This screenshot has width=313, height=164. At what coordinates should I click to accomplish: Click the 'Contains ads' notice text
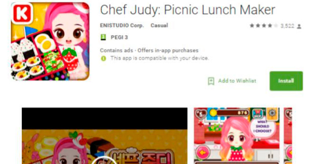point(116,50)
